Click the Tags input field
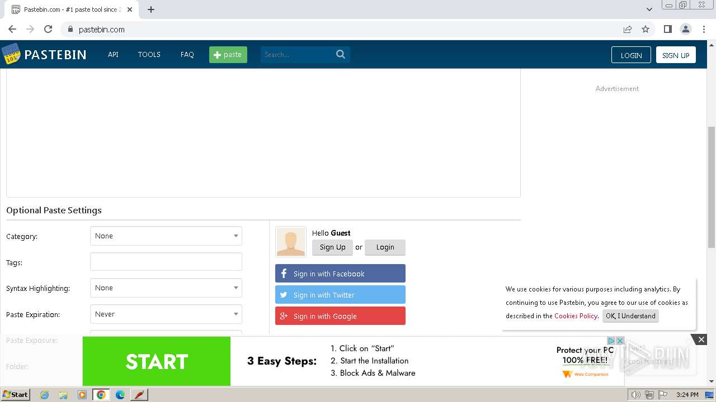The height and width of the screenshot is (402, 716). tap(166, 262)
